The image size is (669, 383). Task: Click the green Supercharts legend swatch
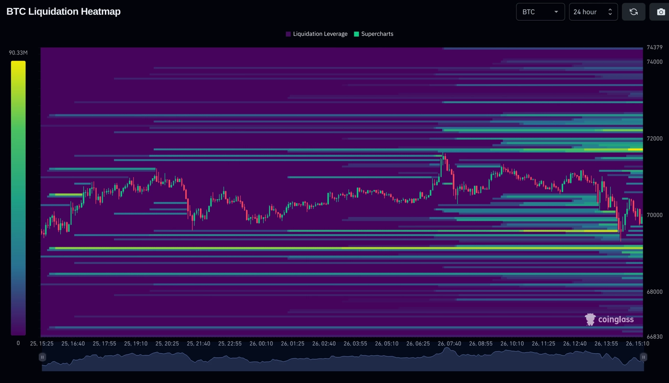tap(356, 34)
